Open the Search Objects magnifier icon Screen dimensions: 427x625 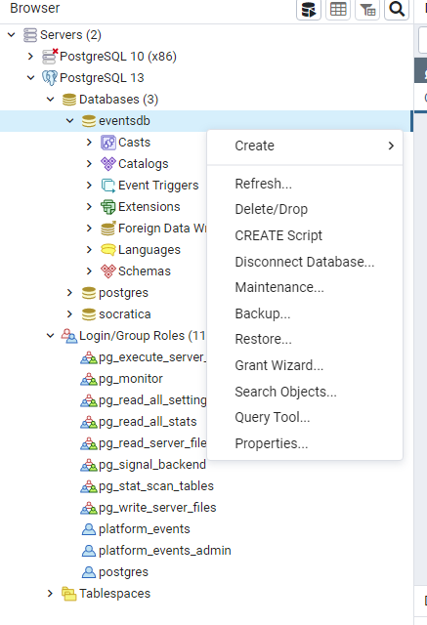pos(397,9)
